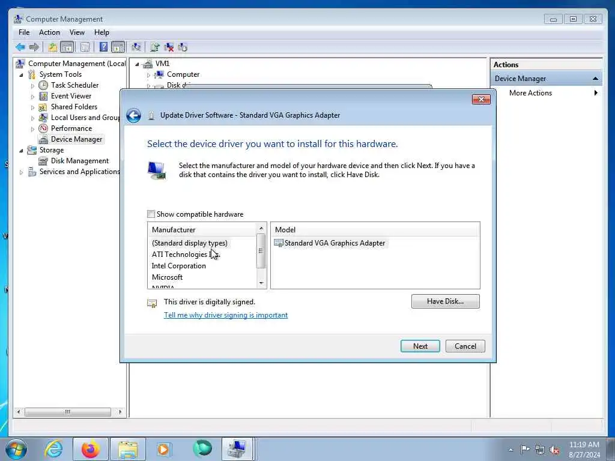
Task: Open the View menu
Action: 77,32
